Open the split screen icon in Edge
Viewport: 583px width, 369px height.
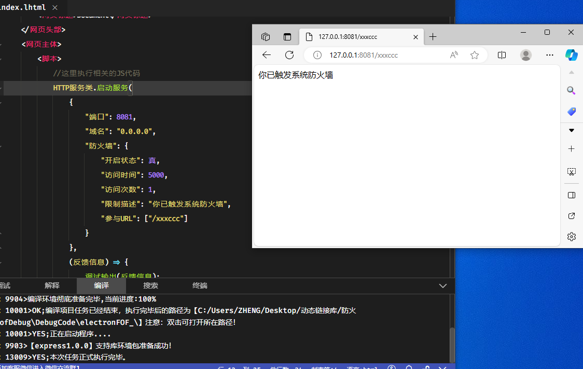pos(502,55)
